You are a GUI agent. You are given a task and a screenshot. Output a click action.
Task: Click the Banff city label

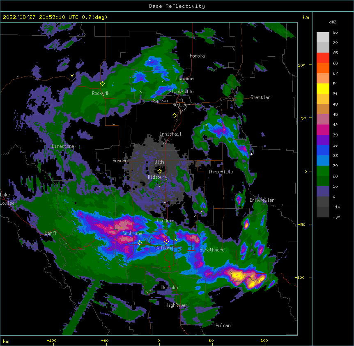click(51, 233)
